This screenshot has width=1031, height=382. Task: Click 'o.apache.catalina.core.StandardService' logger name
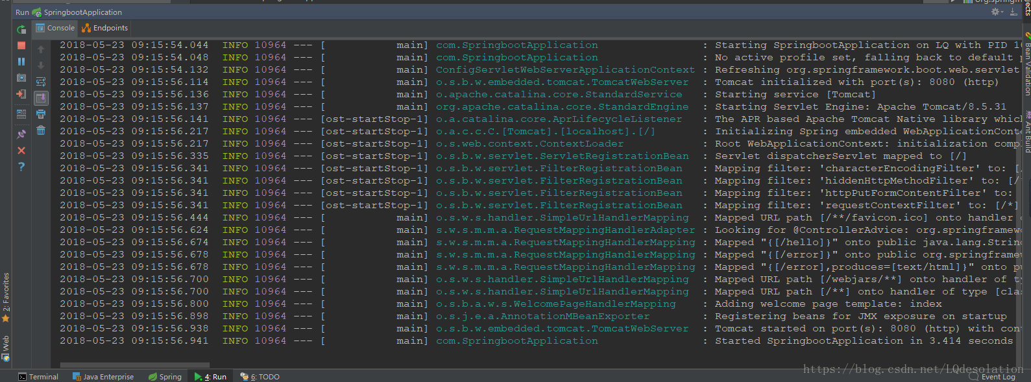(x=559, y=95)
